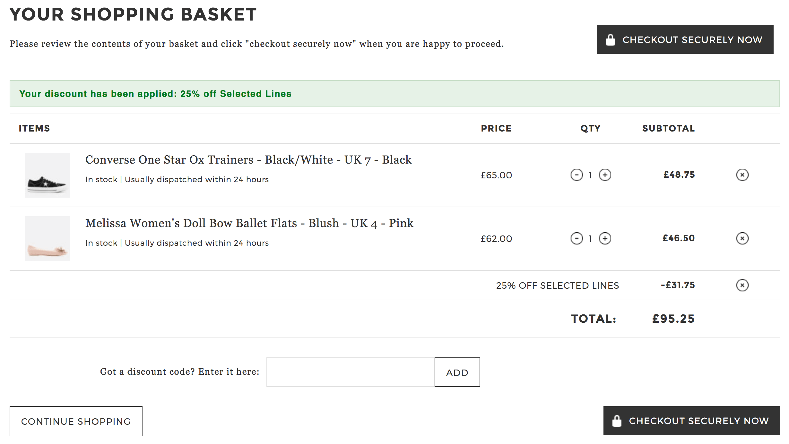
Task: Decrease quantity of Converse One Star trainers
Action: coord(577,175)
